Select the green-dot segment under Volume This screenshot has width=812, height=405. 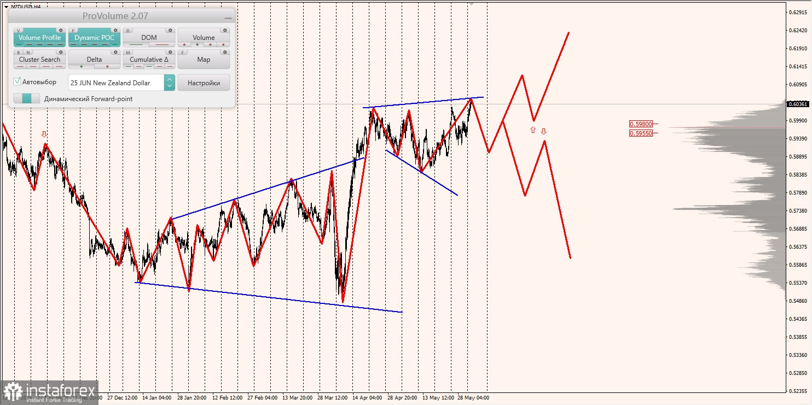[197, 44]
